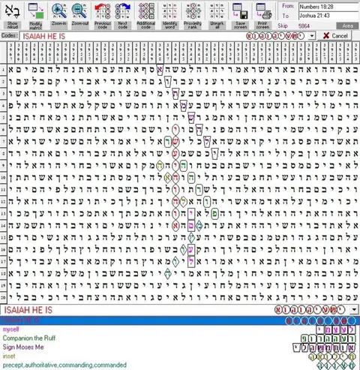This screenshot has width=360, height=370.
Task: Click row number 20 header
Action: coord(3,297)
